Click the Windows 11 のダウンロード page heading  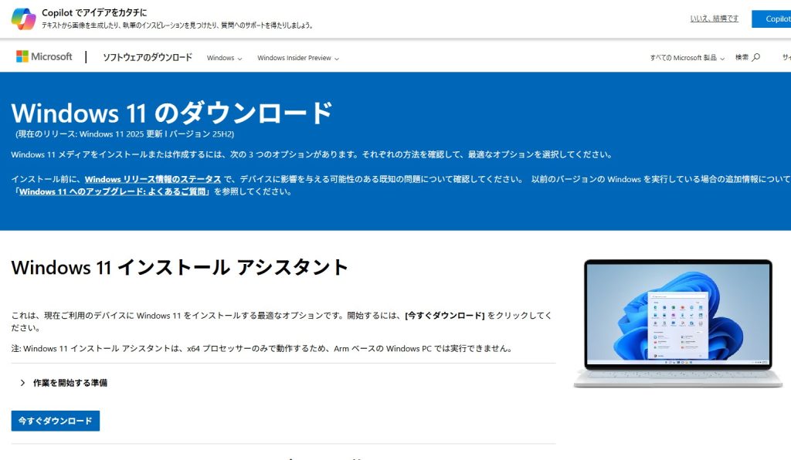pyautogui.click(x=171, y=113)
